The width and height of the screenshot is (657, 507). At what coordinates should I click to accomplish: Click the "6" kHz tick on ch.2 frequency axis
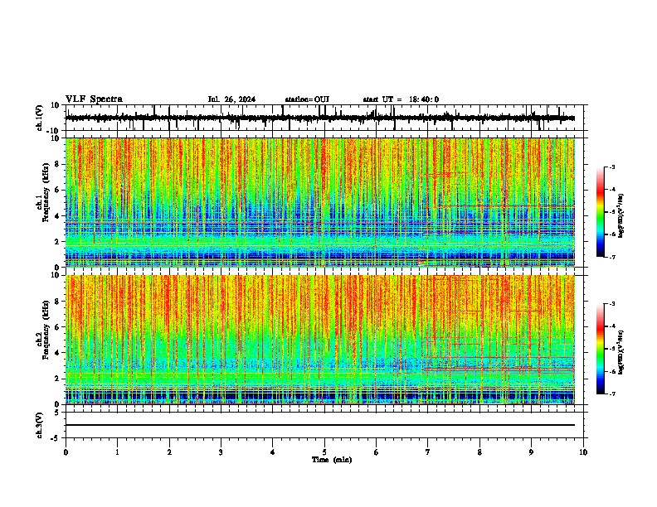click(x=57, y=327)
